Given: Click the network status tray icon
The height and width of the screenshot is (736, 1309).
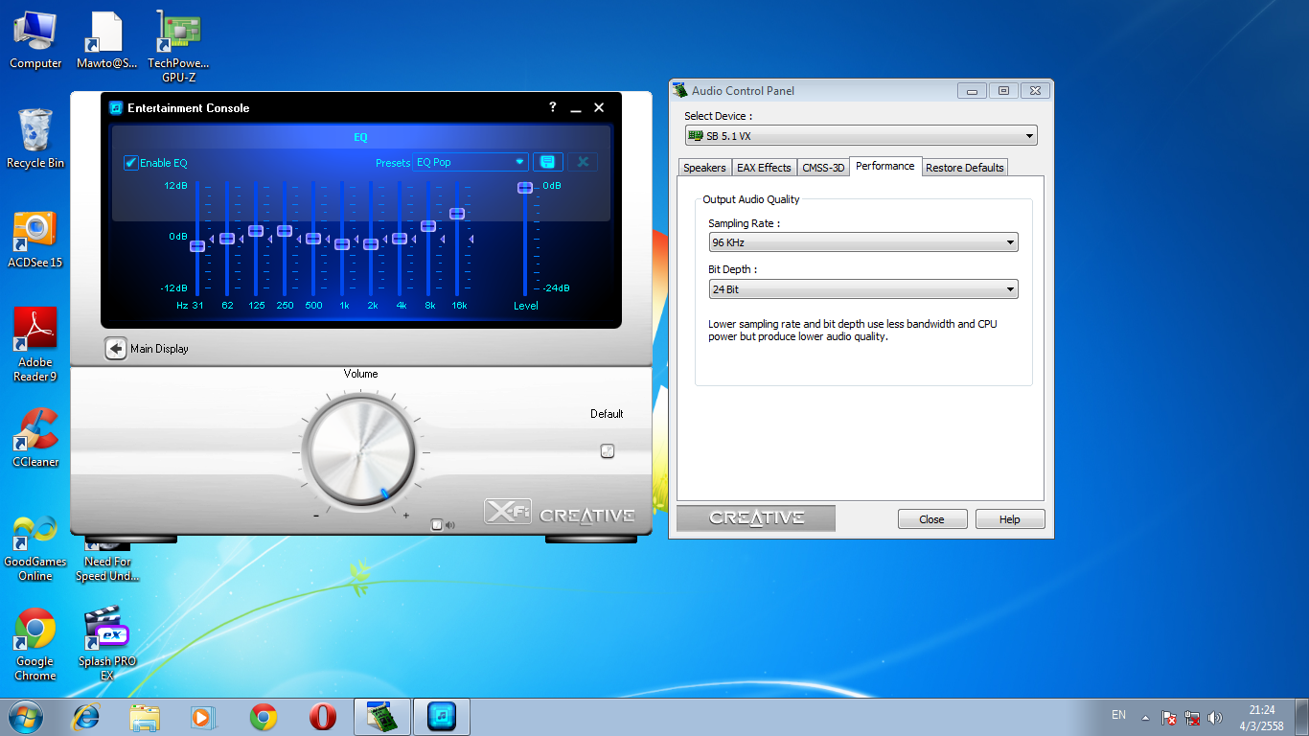Looking at the screenshot, I should tap(1193, 718).
